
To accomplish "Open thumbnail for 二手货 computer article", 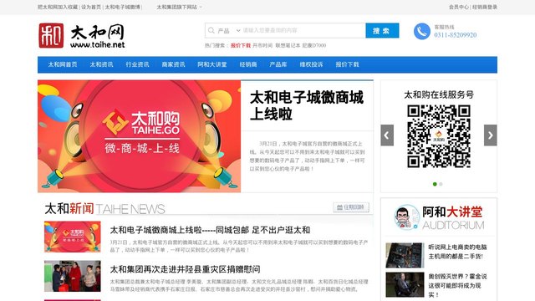I will click(x=405, y=255).
